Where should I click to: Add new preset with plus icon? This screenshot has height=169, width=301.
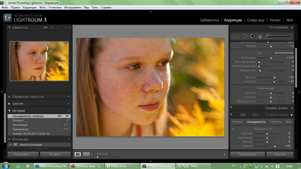pos(68,97)
